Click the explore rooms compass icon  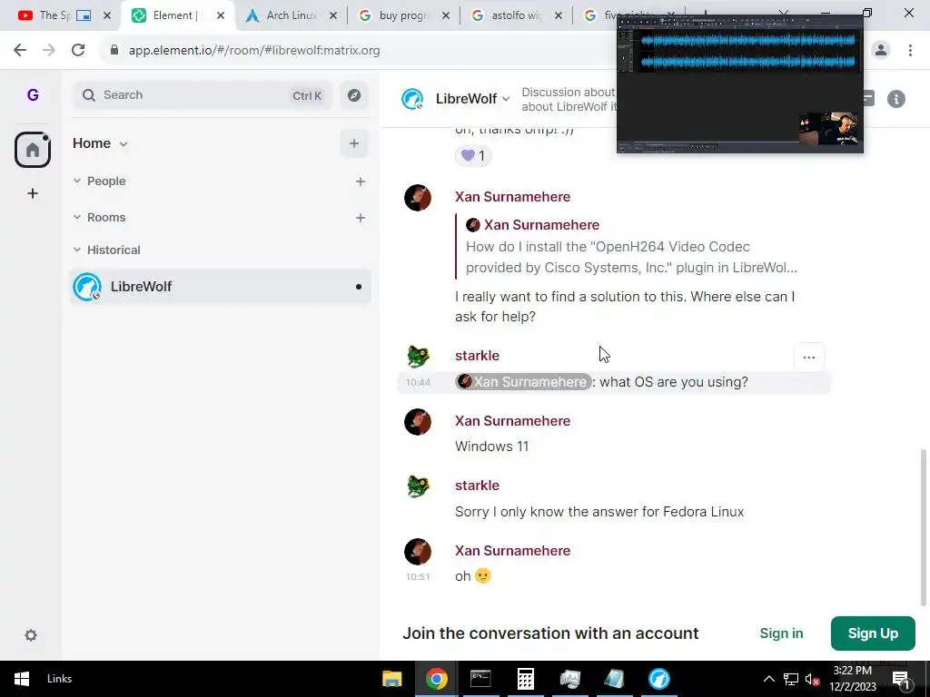point(354,94)
